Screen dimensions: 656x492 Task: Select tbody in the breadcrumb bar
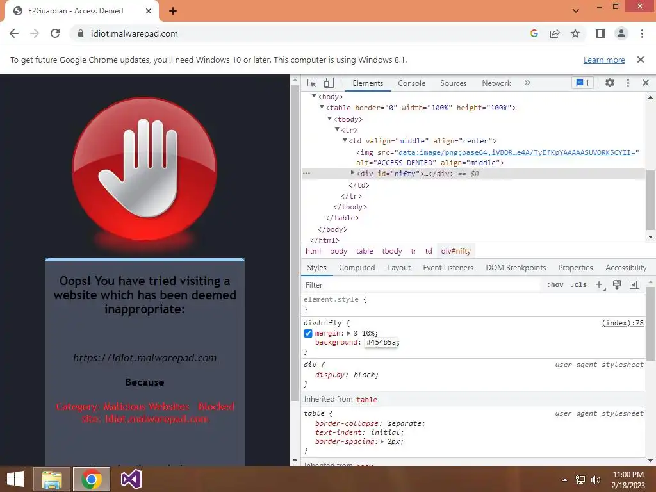click(391, 251)
